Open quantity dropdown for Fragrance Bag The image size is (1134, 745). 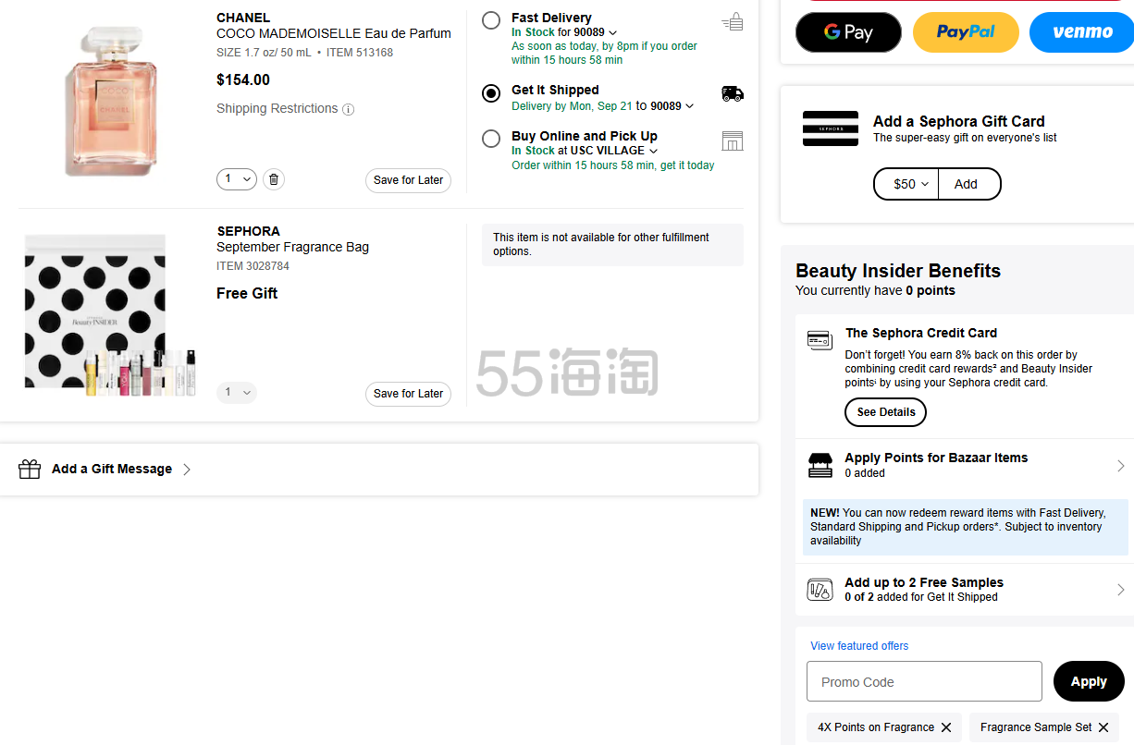pyautogui.click(x=237, y=393)
